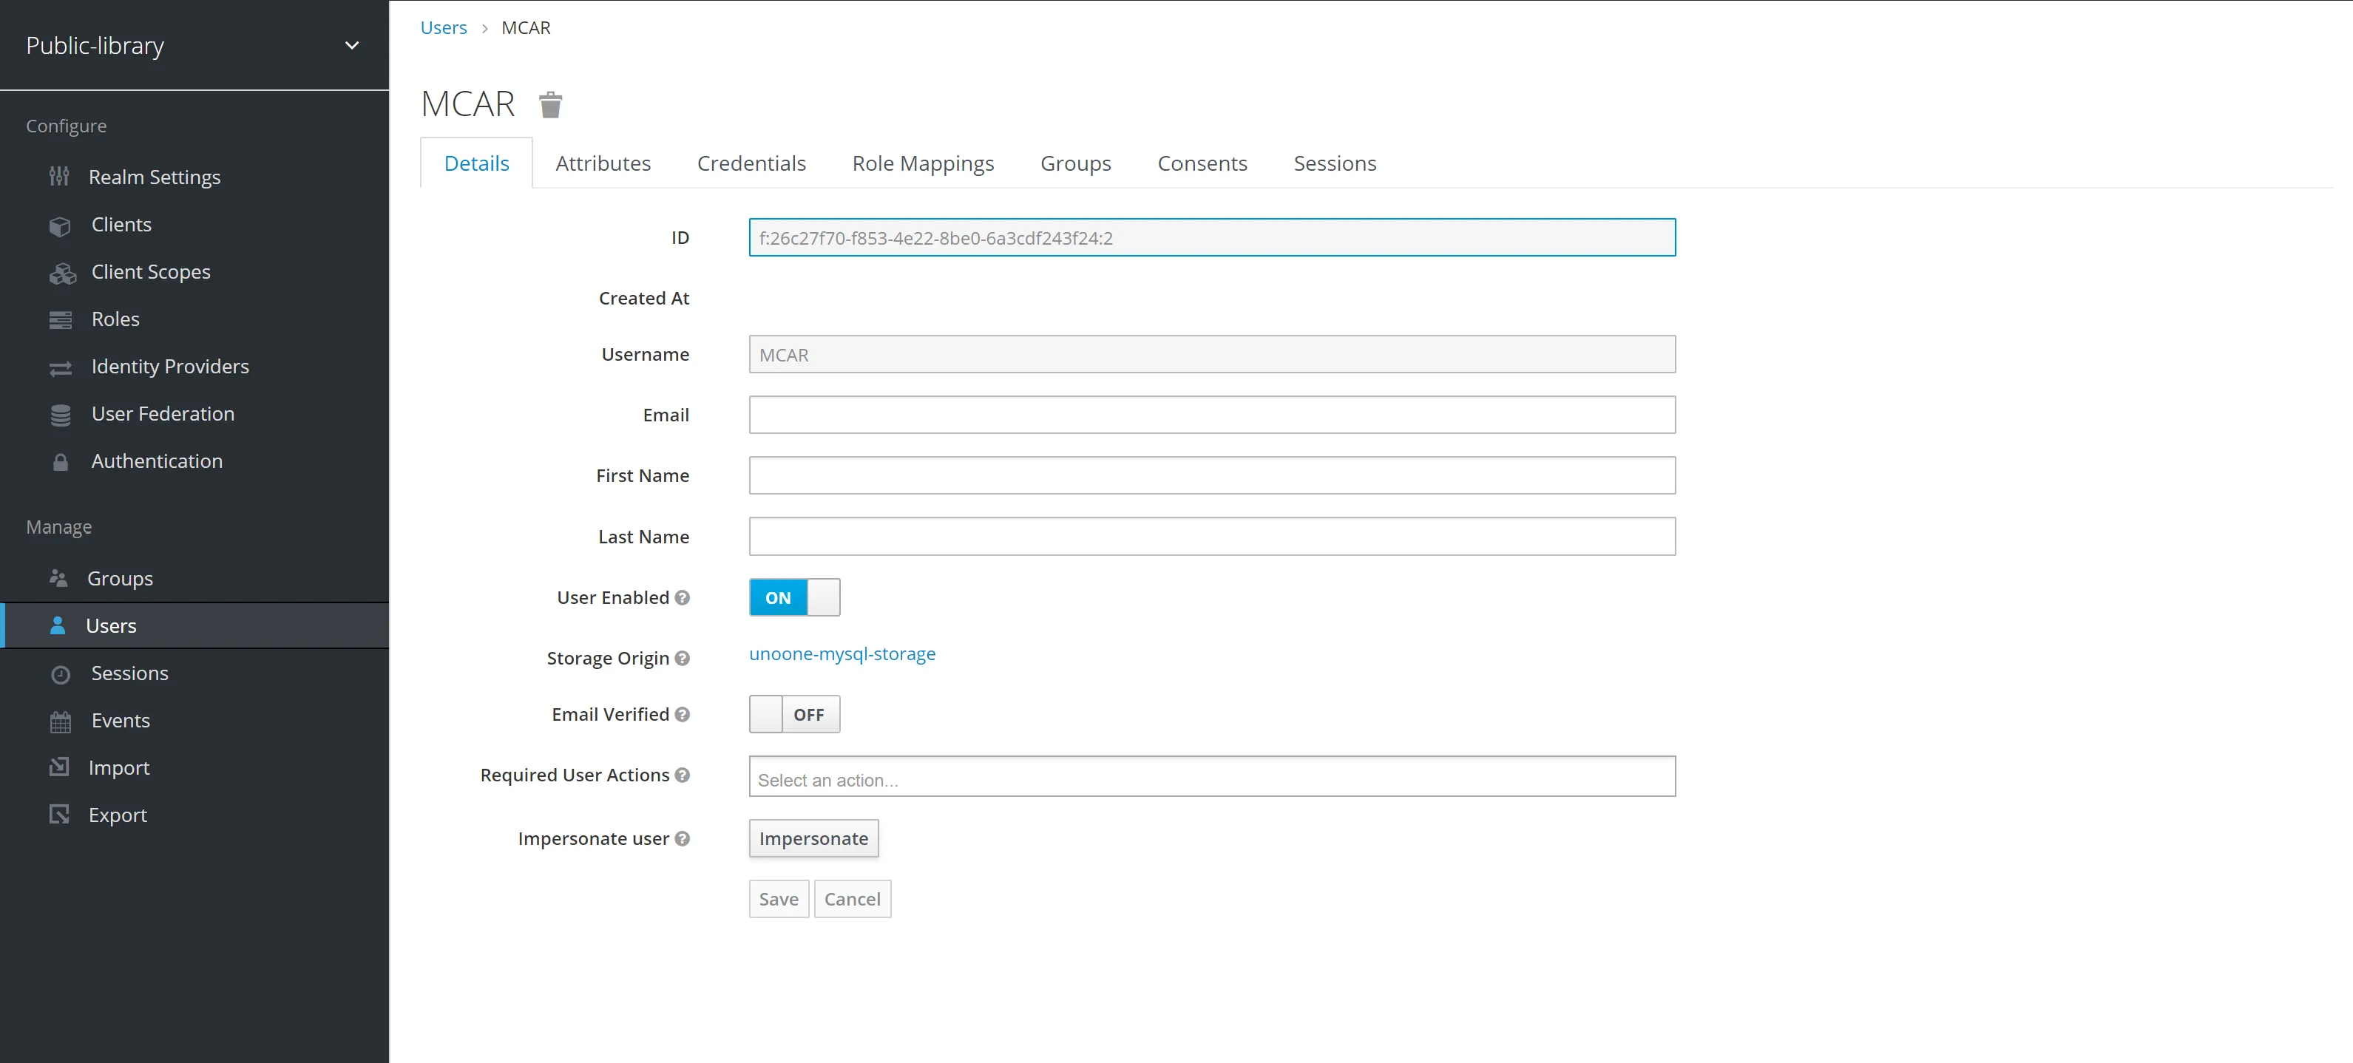
Task: Click the User Federation database icon
Action: [x=61, y=415]
